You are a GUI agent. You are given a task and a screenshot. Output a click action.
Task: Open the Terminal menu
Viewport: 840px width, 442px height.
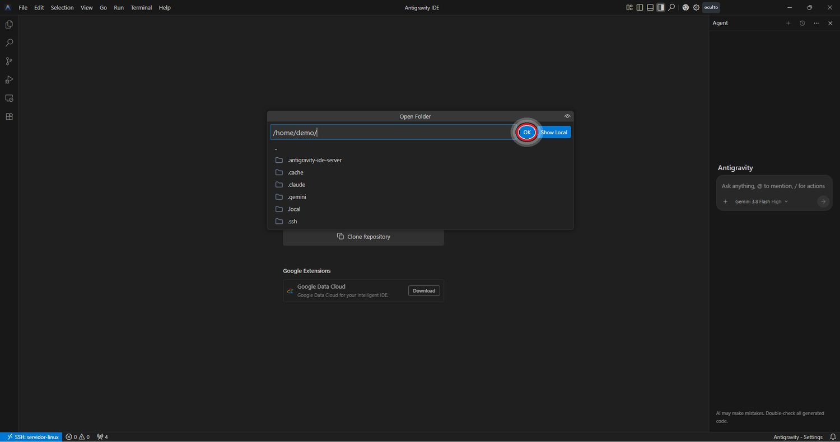(x=141, y=8)
